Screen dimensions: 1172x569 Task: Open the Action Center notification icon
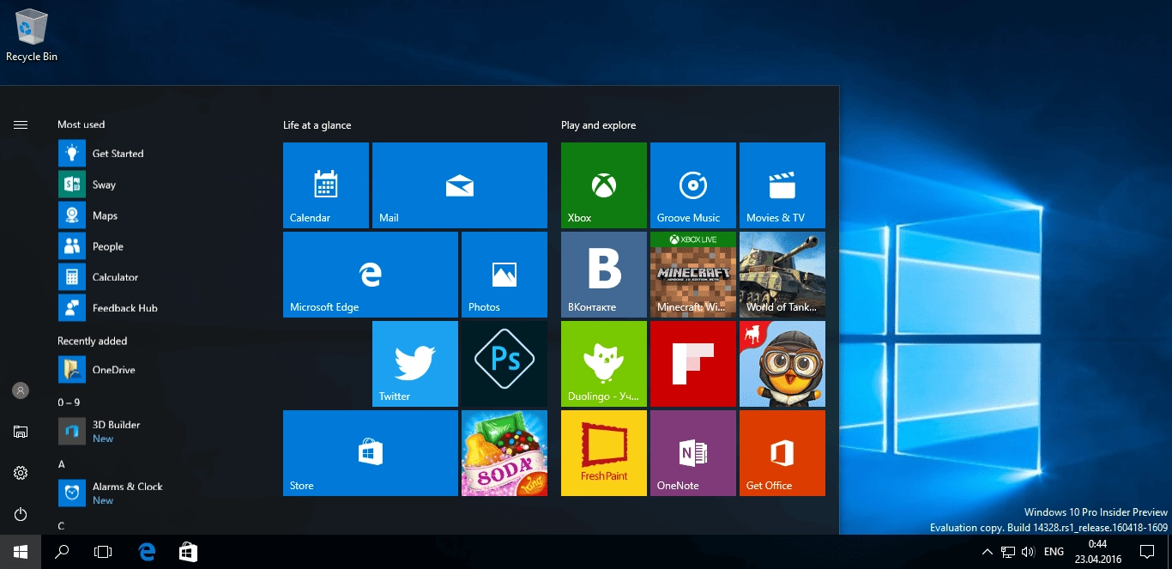pos(1147,552)
